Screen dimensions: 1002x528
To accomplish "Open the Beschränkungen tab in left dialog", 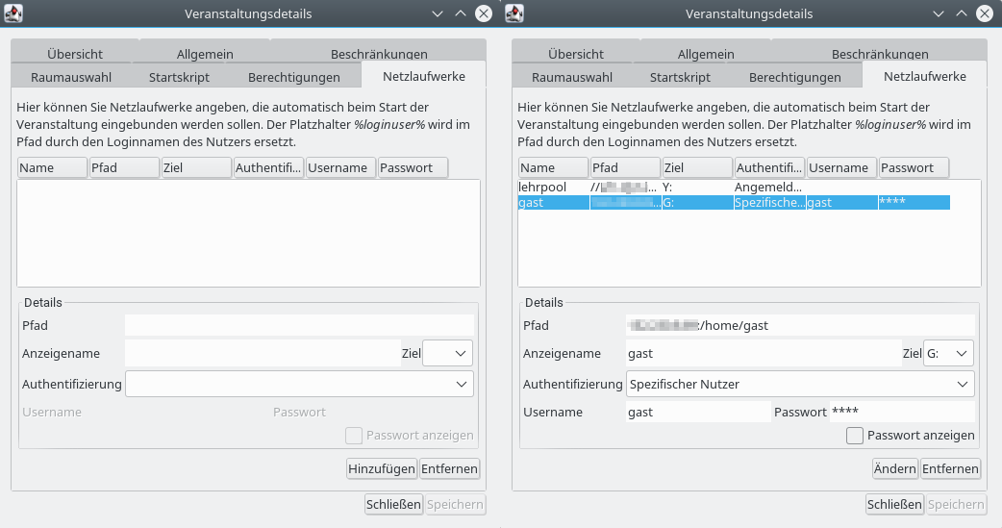I will (378, 55).
